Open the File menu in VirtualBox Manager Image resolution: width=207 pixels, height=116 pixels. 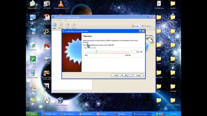click(x=54, y=20)
